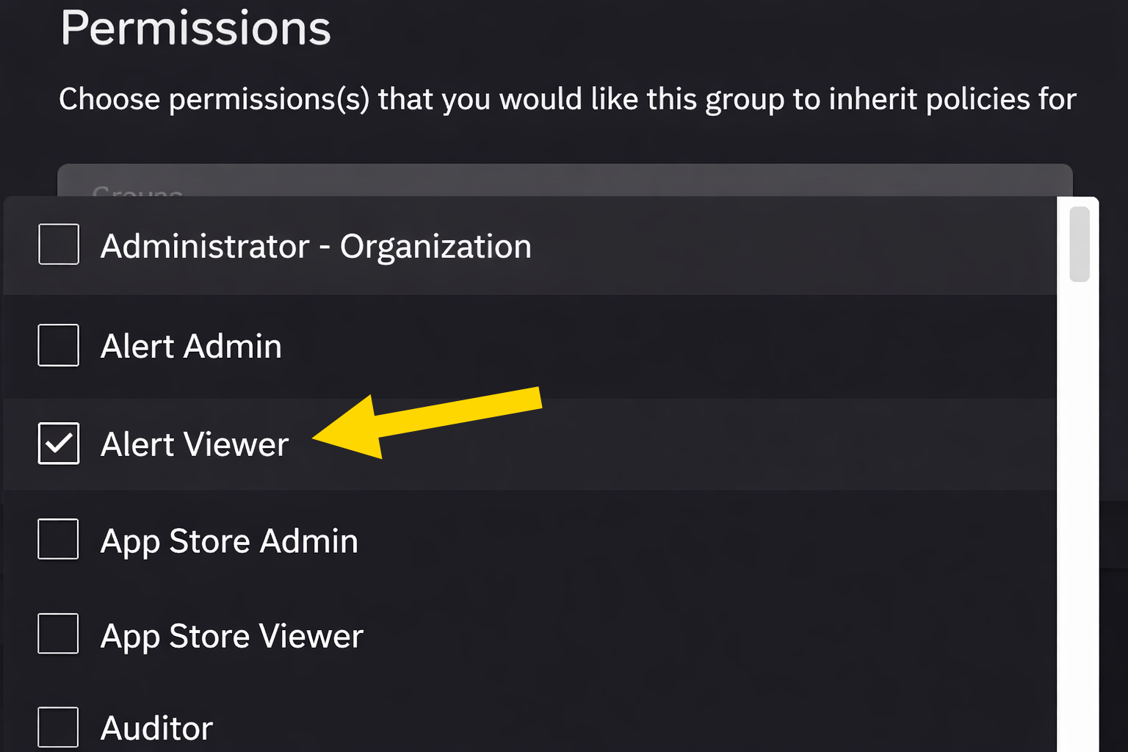Click the blank space right of Auditor row

(632, 728)
